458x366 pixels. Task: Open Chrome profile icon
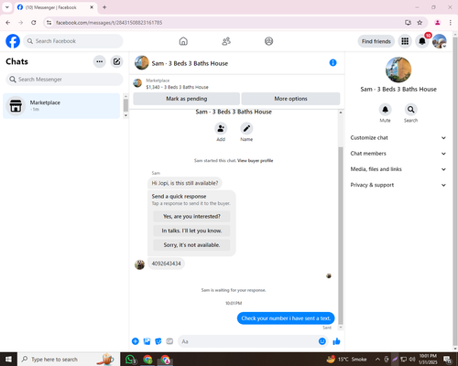[437, 23]
